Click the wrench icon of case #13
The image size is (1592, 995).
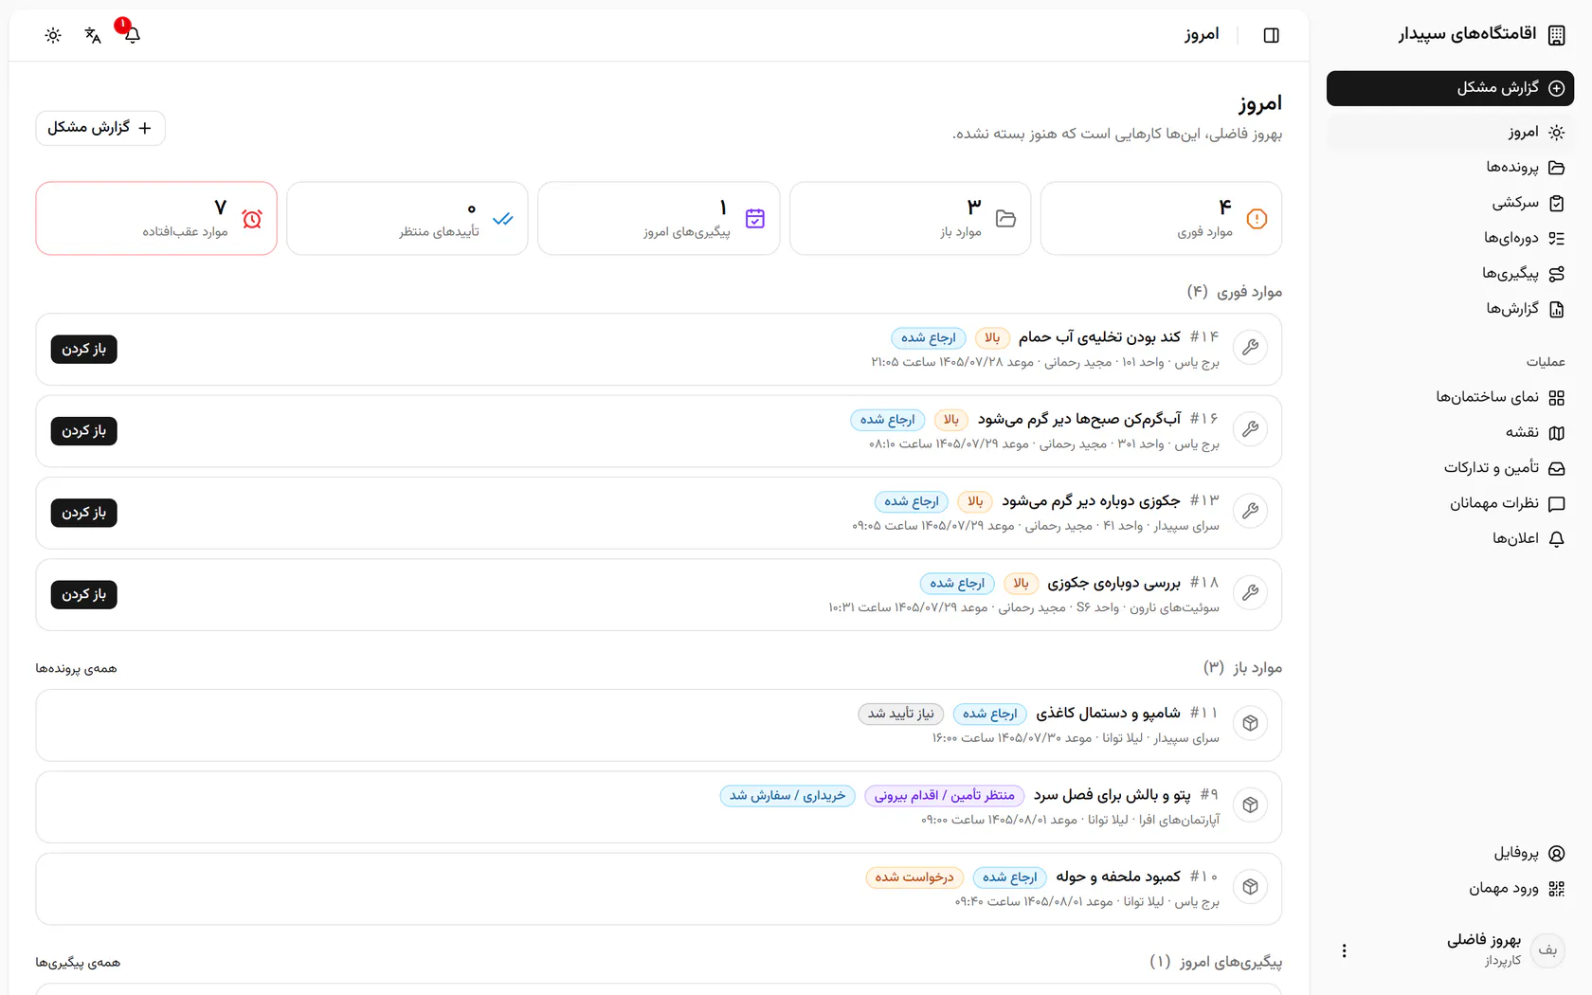[x=1251, y=511]
